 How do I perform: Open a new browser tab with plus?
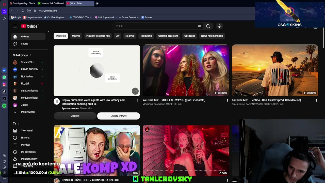click(97, 3)
